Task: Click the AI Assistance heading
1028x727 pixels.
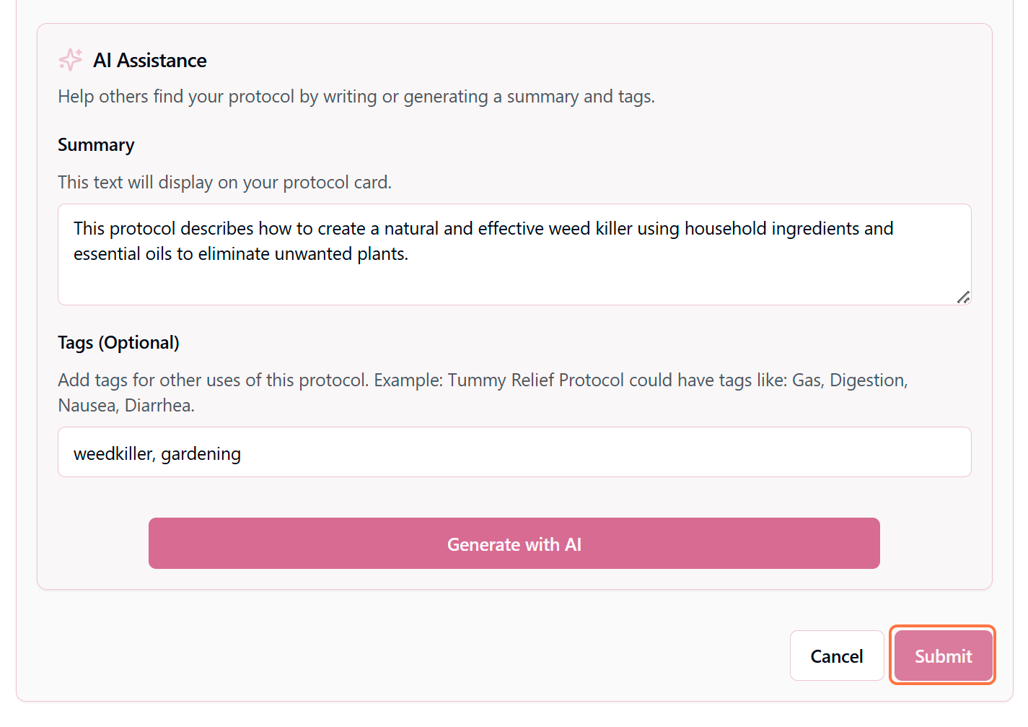Action: tap(150, 61)
